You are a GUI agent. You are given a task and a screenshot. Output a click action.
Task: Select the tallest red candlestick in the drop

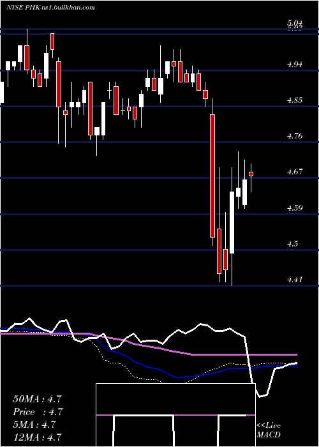pyautogui.click(x=212, y=176)
